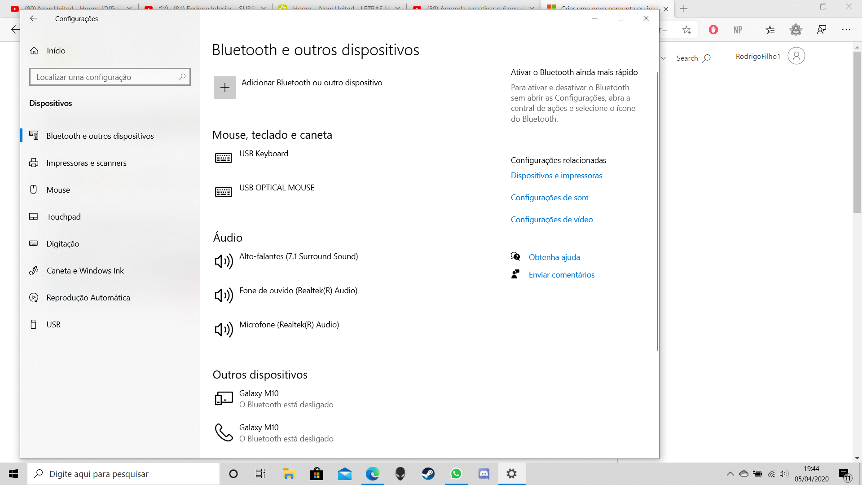The width and height of the screenshot is (862, 485).
Task: Open Steam from the taskbar
Action: tap(428, 474)
